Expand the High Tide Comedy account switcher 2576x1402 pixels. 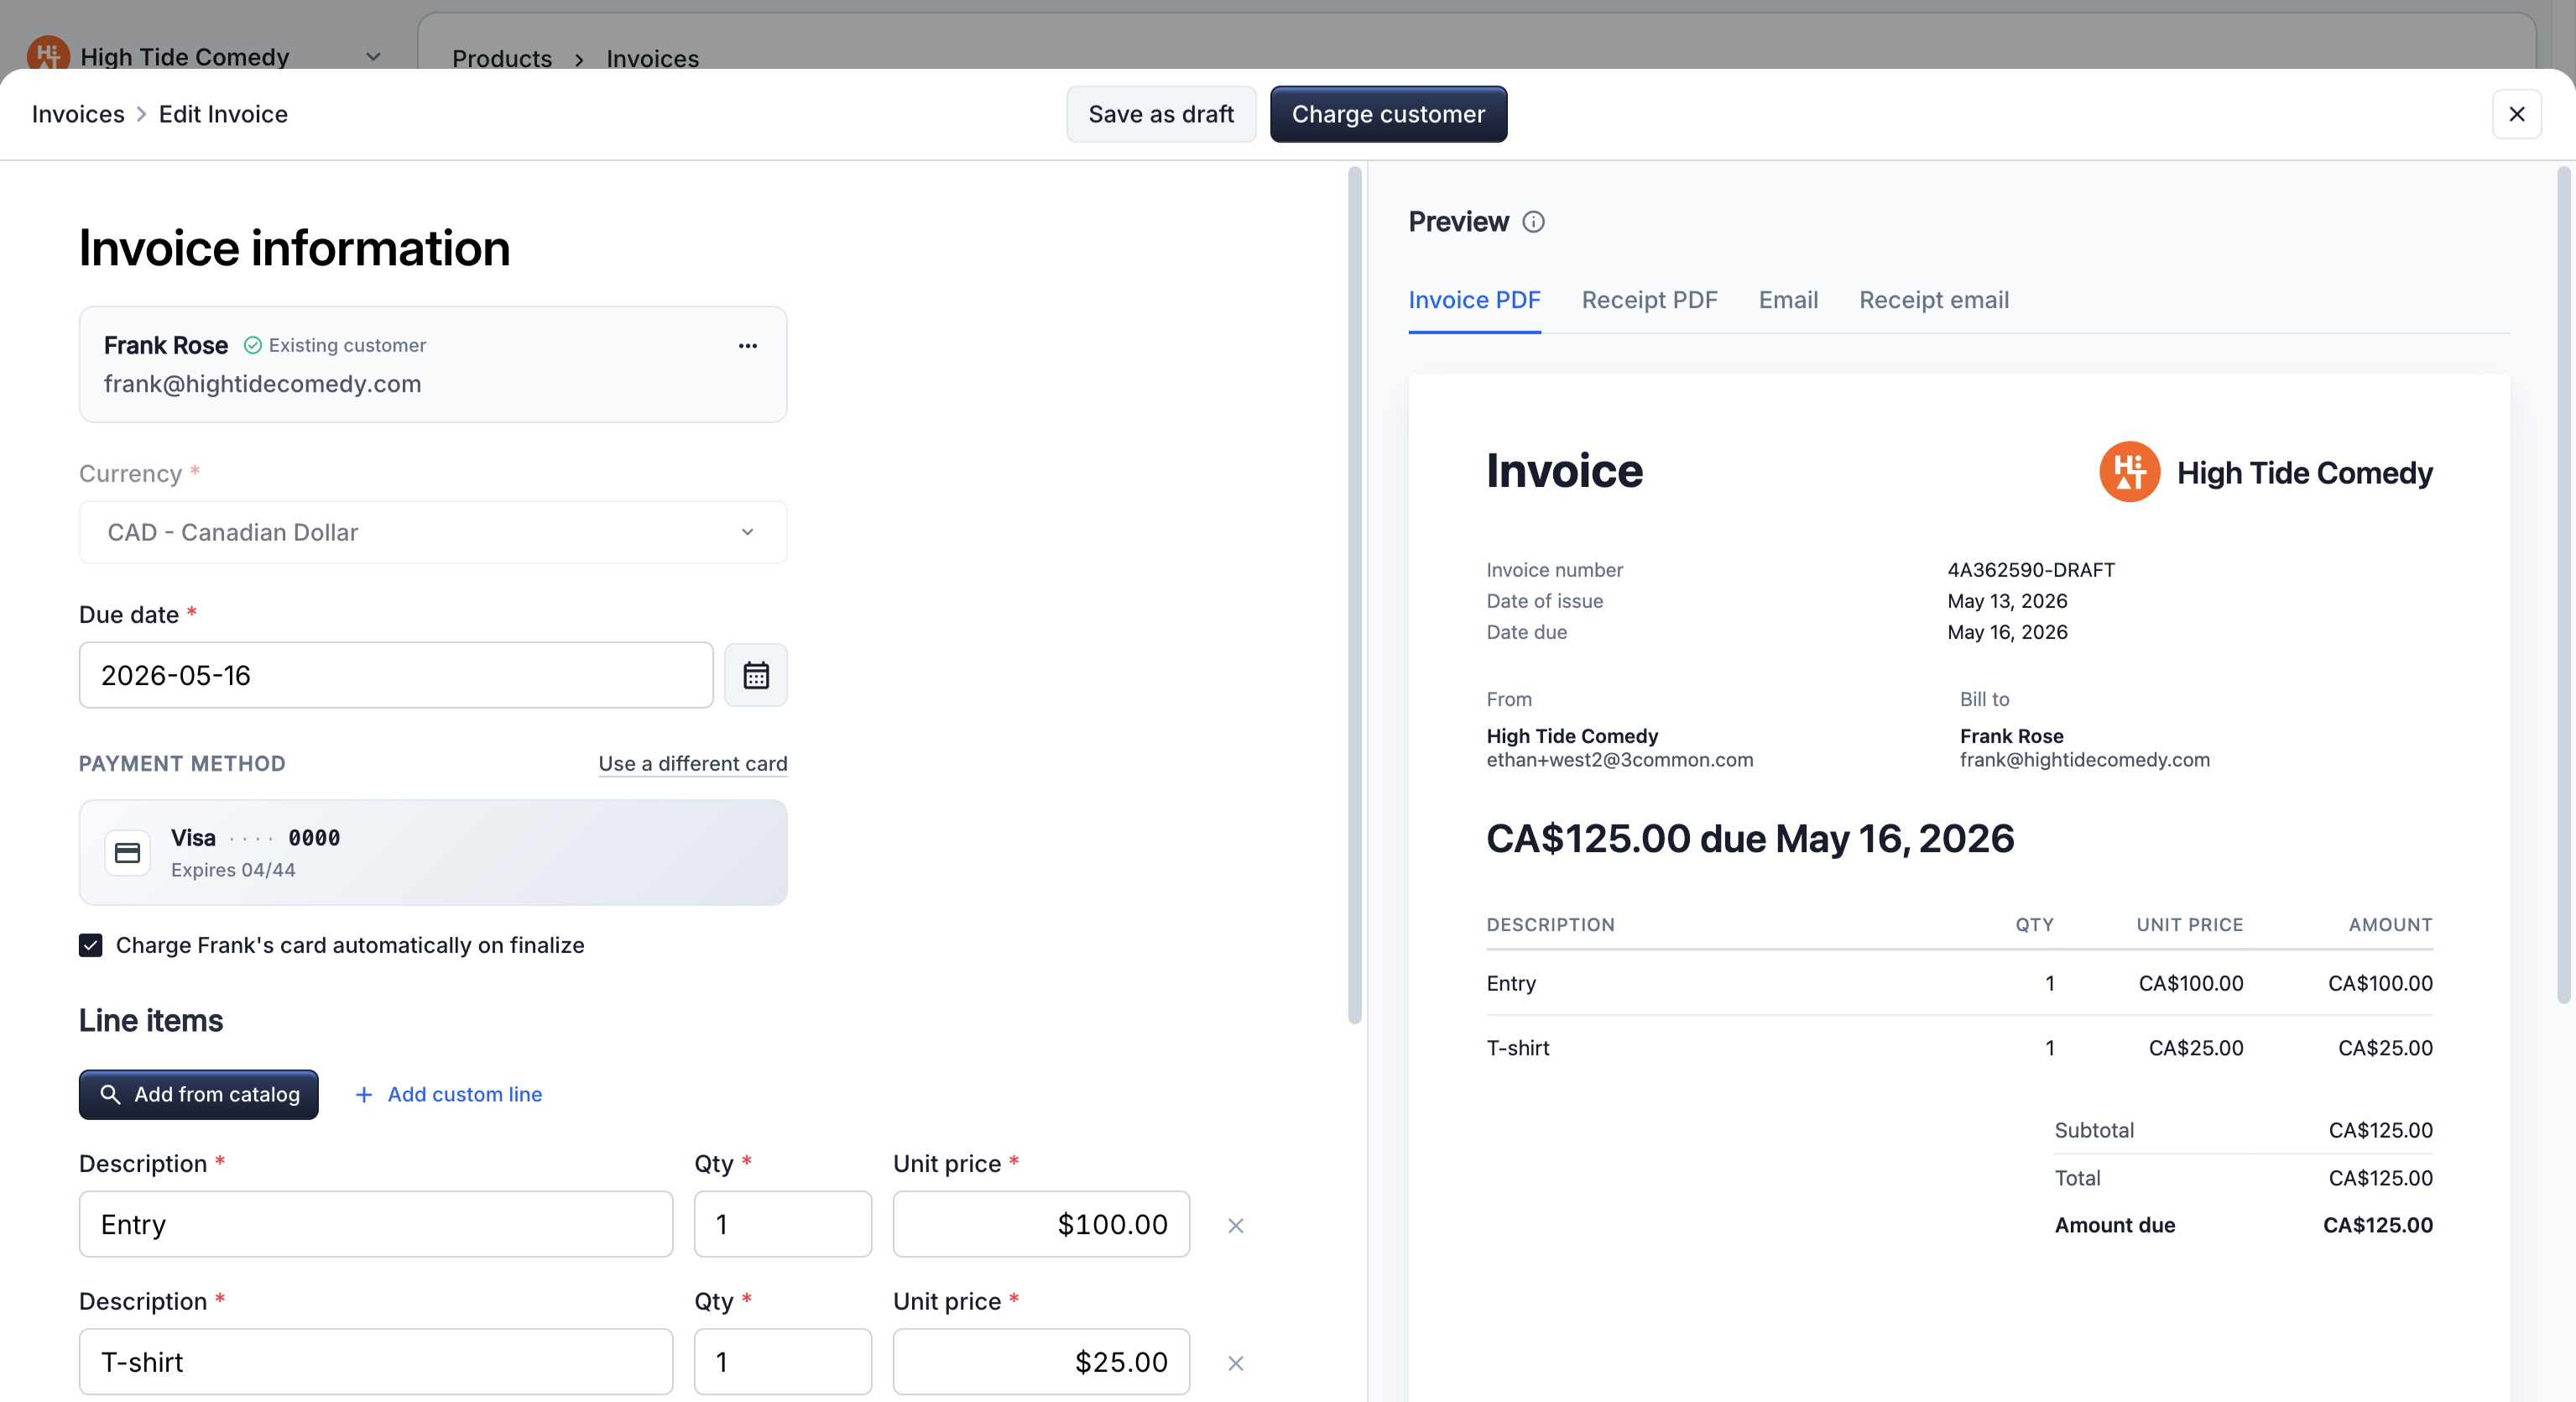click(373, 57)
